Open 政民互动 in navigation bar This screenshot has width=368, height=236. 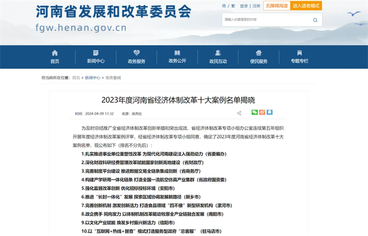point(218,57)
